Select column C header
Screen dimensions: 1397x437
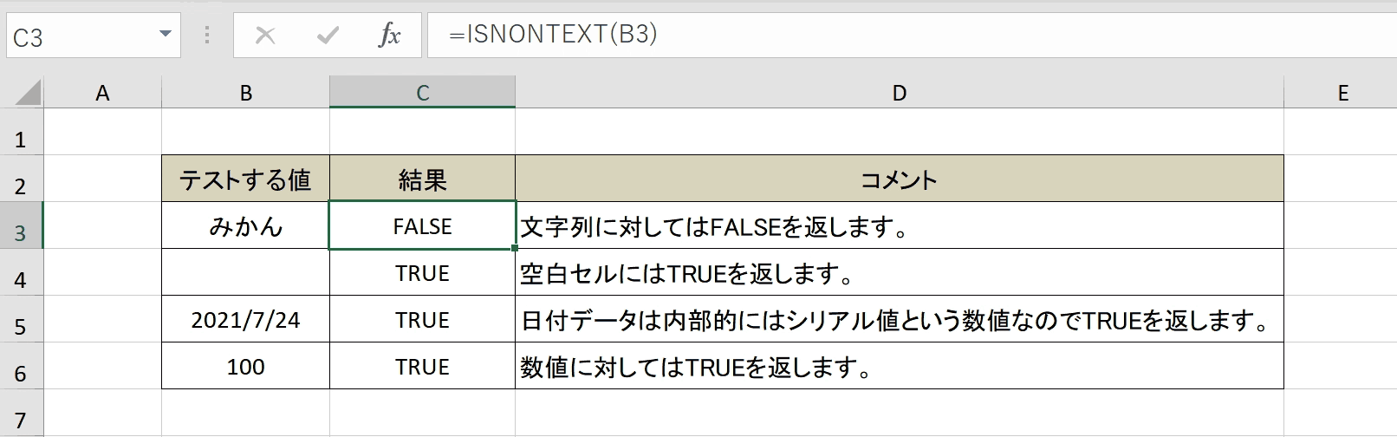422,93
